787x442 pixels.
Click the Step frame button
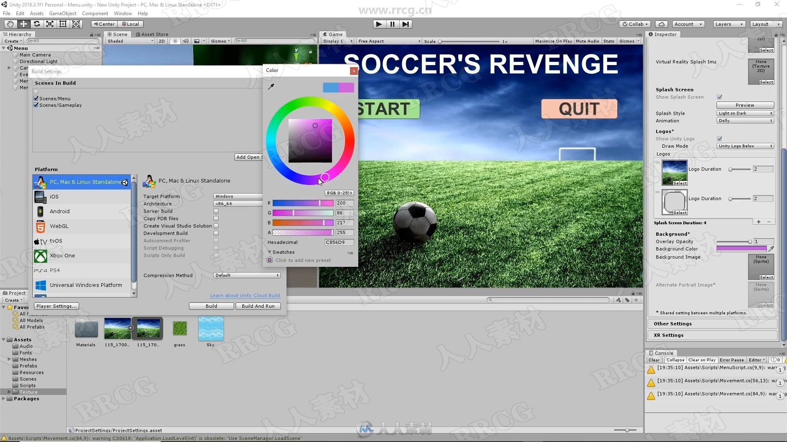(x=405, y=24)
